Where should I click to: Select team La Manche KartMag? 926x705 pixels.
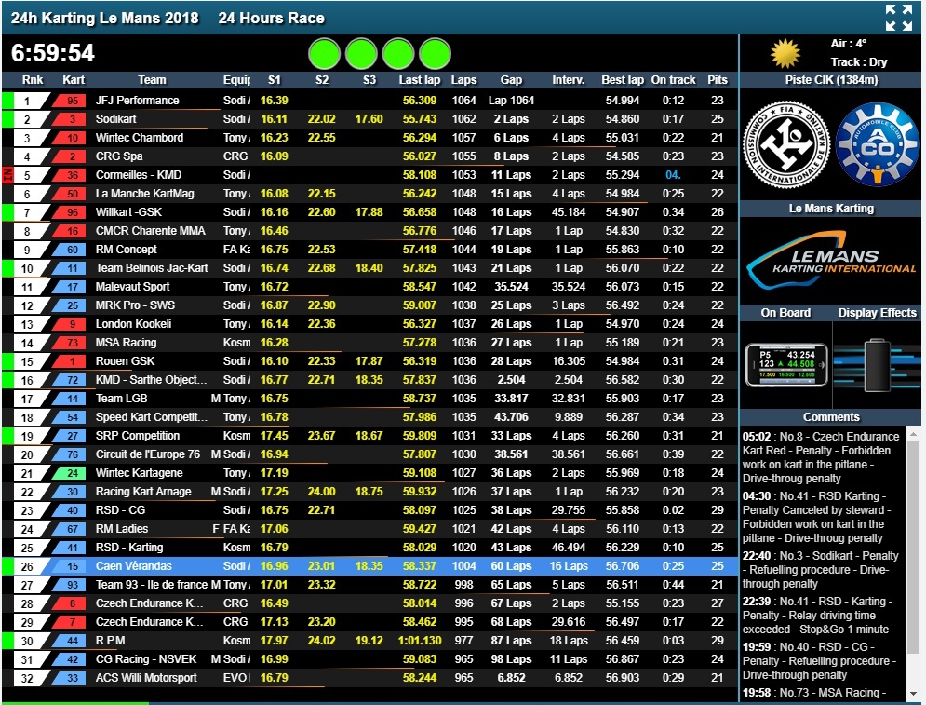144,194
